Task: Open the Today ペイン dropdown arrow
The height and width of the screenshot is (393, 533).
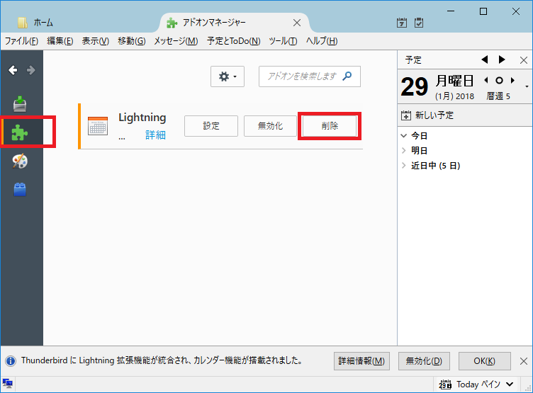Action: tap(510, 385)
